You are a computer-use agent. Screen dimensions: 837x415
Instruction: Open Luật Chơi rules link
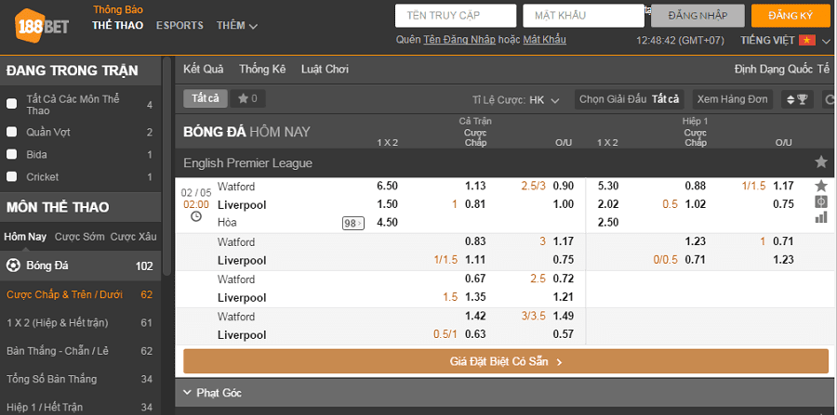click(x=325, y=70)
